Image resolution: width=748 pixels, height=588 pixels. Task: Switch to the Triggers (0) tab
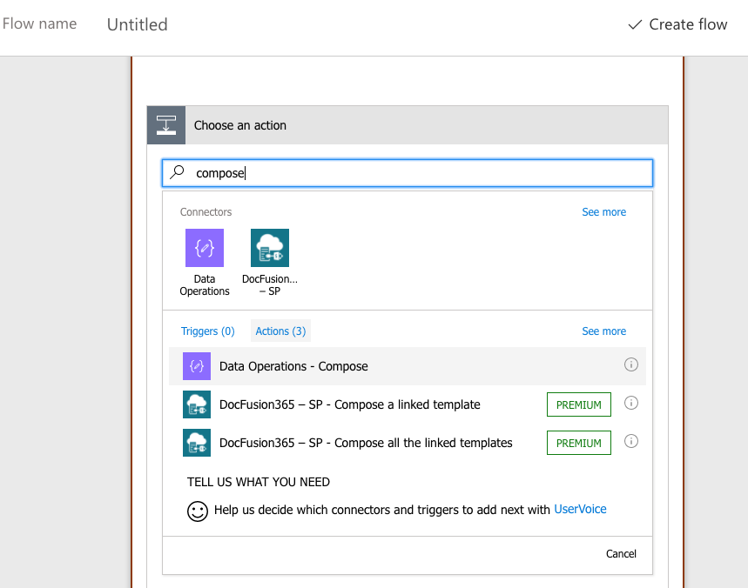click(208, 331)
